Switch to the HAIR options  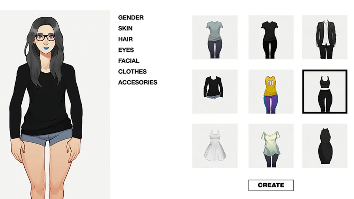coord(126,39)
